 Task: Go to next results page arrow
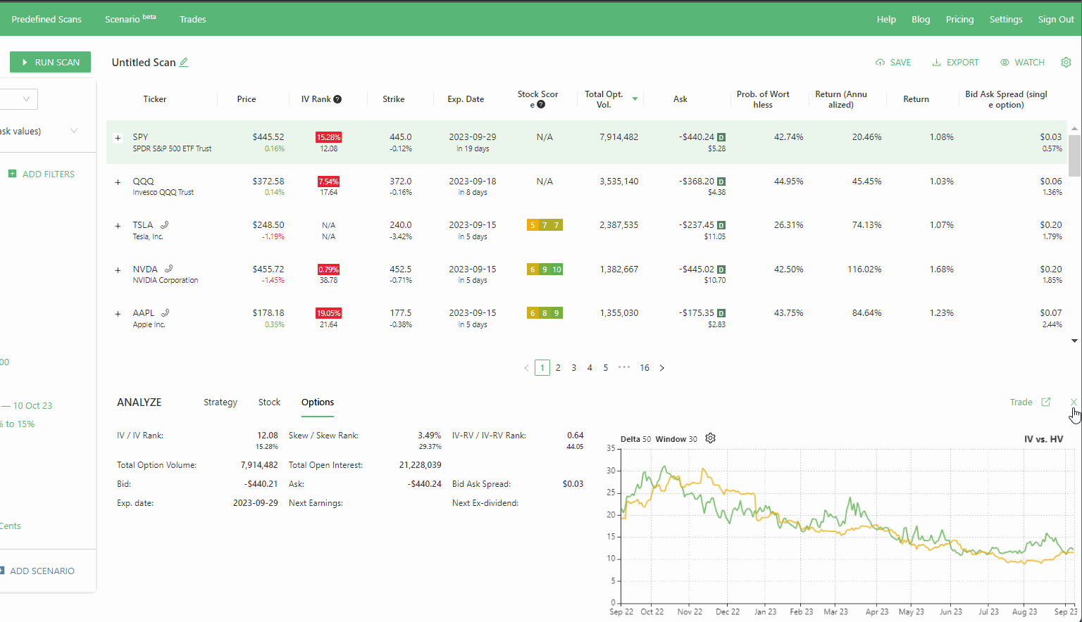tap(661, 368)
